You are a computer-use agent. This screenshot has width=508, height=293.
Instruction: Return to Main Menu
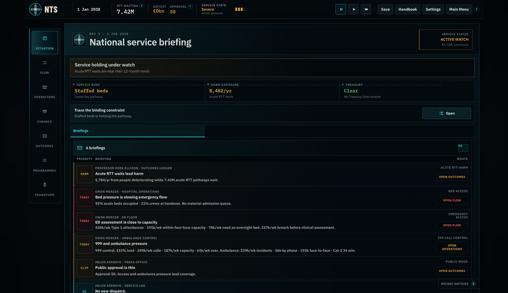(459, 9)
